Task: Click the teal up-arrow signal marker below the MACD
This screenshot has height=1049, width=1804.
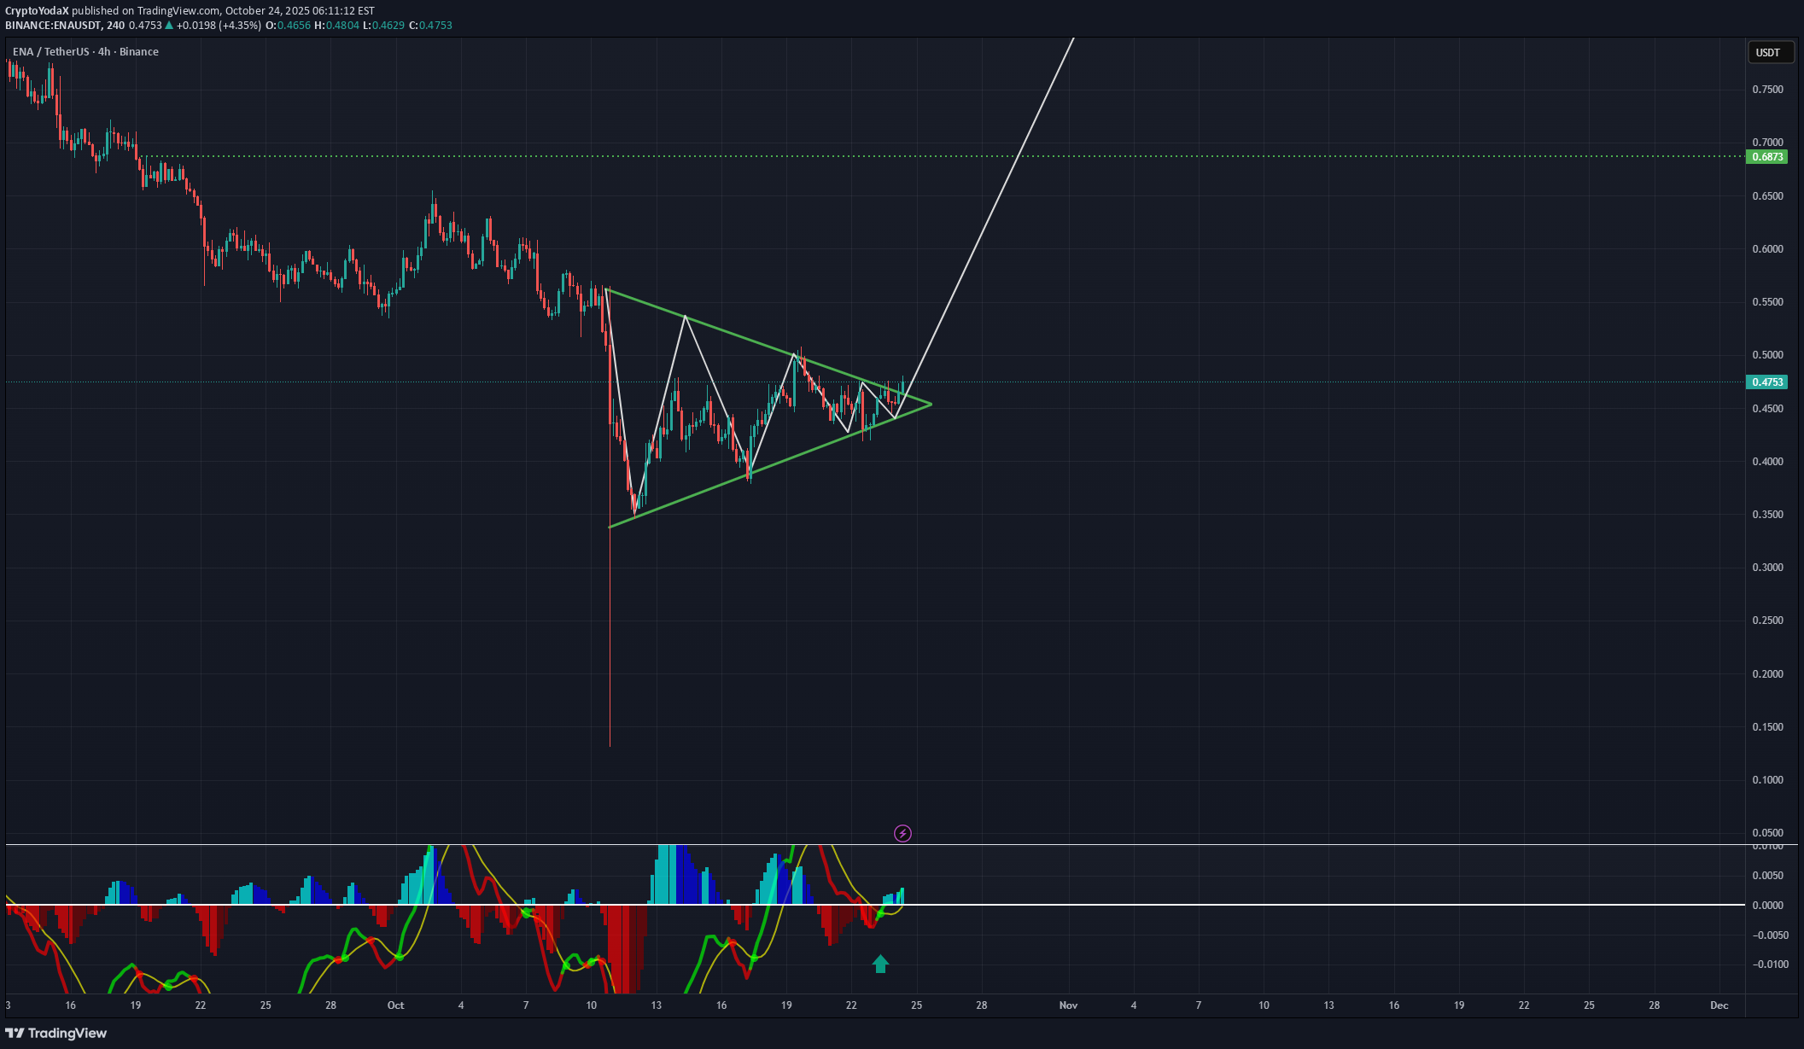Action: tap(879, 964)
